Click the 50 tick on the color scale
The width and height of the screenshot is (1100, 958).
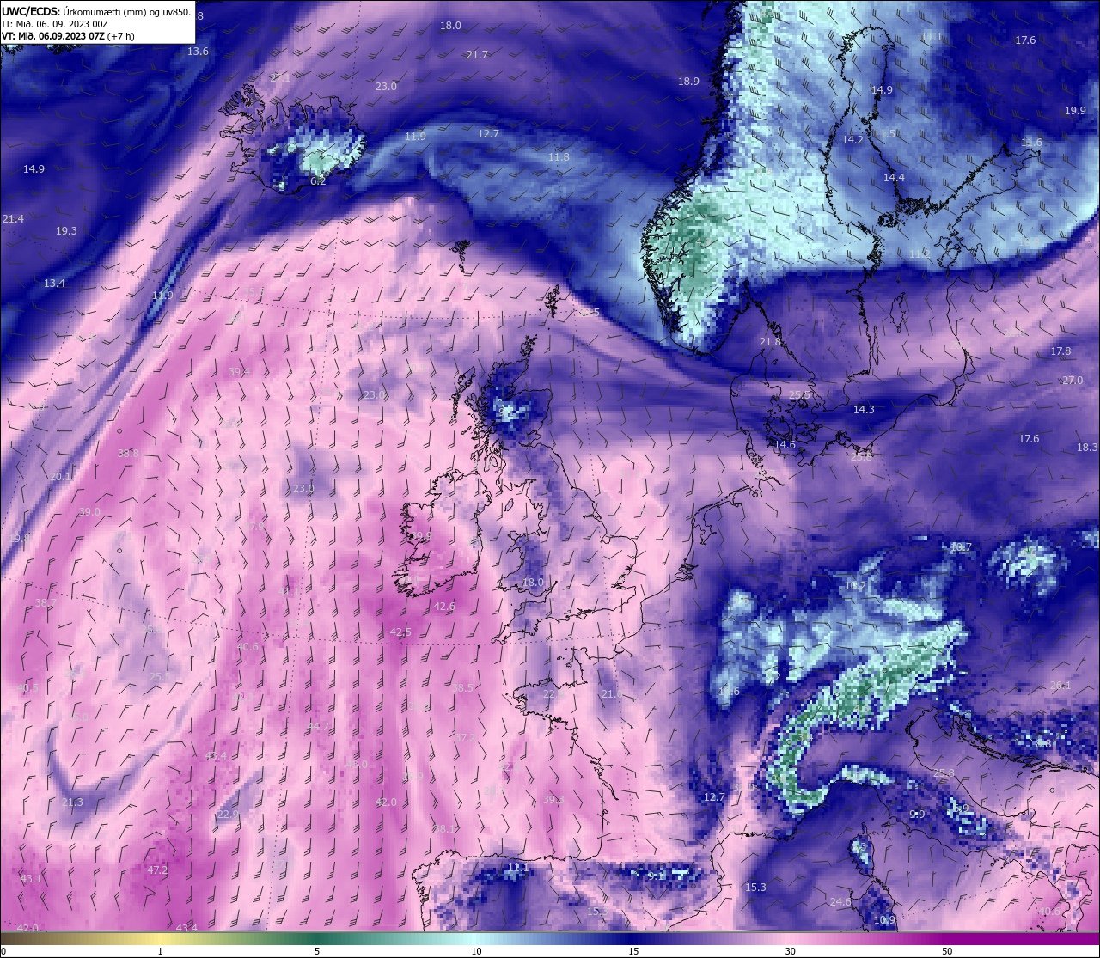coord(946,951)
